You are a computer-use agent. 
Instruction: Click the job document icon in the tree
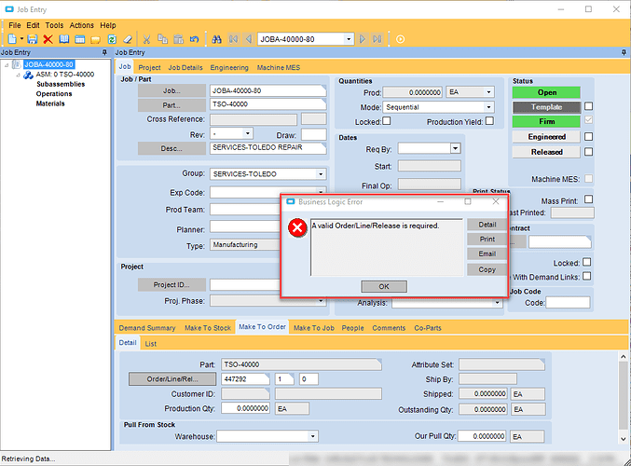(17, 64)
